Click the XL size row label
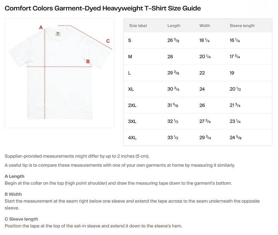Screen dimensions: 278x235 point(131,89)
